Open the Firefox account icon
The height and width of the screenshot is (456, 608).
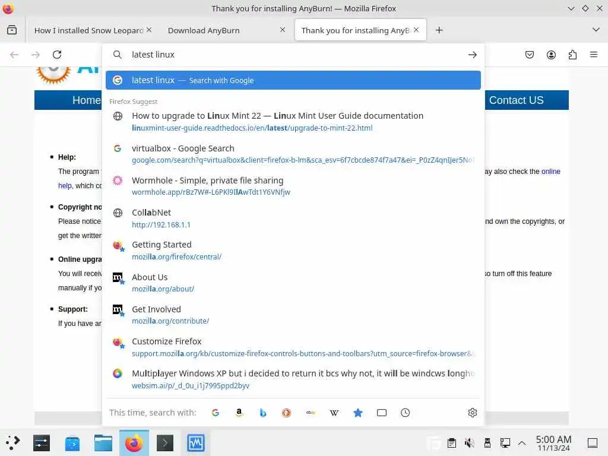pos(551,55)
